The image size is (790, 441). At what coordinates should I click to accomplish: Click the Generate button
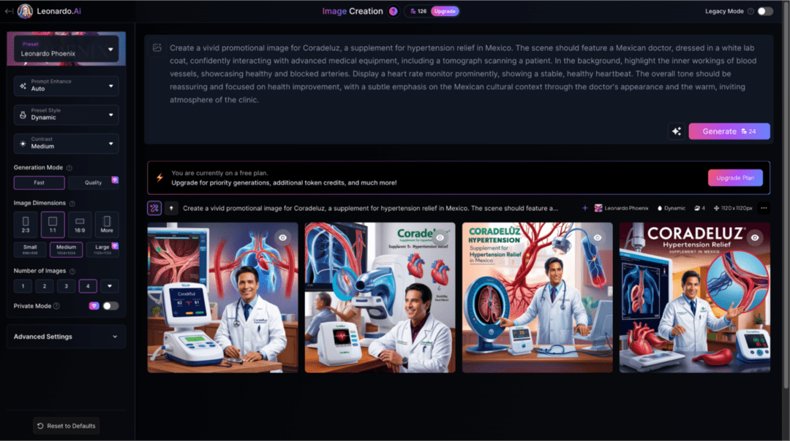pos(729,131)
